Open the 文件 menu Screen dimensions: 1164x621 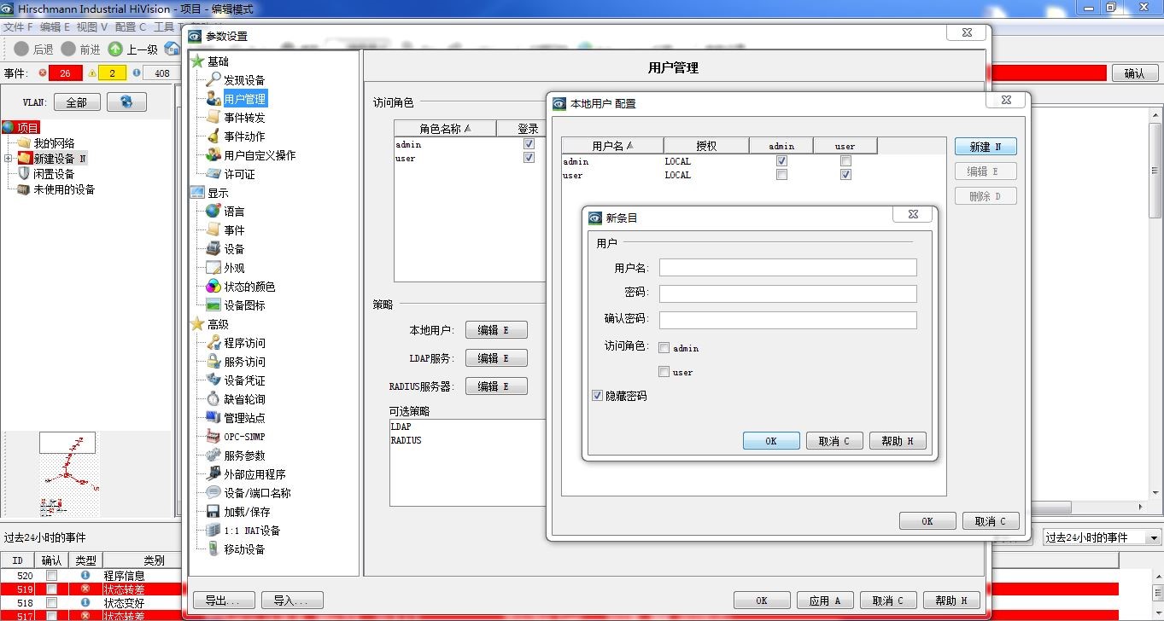pyautogui.click(x=15, y=26)
